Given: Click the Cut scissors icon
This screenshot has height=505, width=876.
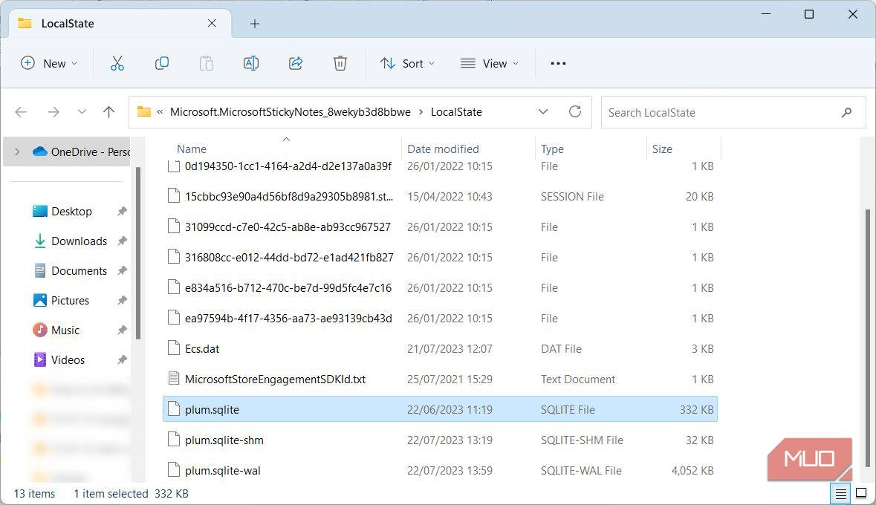Looking at the screenshot, I should 117,63.
